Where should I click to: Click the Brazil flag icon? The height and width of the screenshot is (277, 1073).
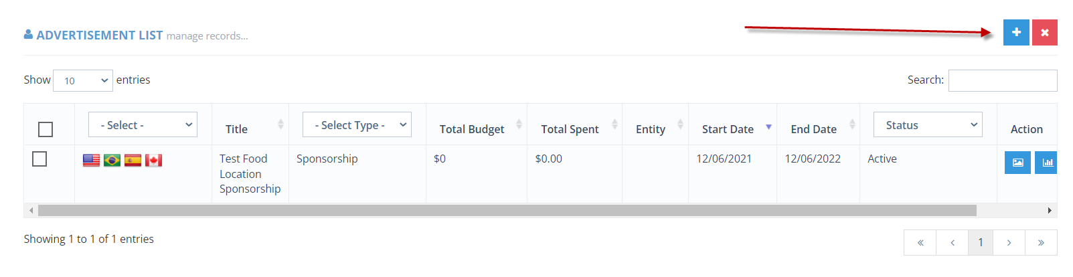click(x=112, y=160)
